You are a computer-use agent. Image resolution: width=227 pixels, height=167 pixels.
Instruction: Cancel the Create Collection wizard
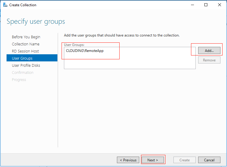(x=209, y=160)
